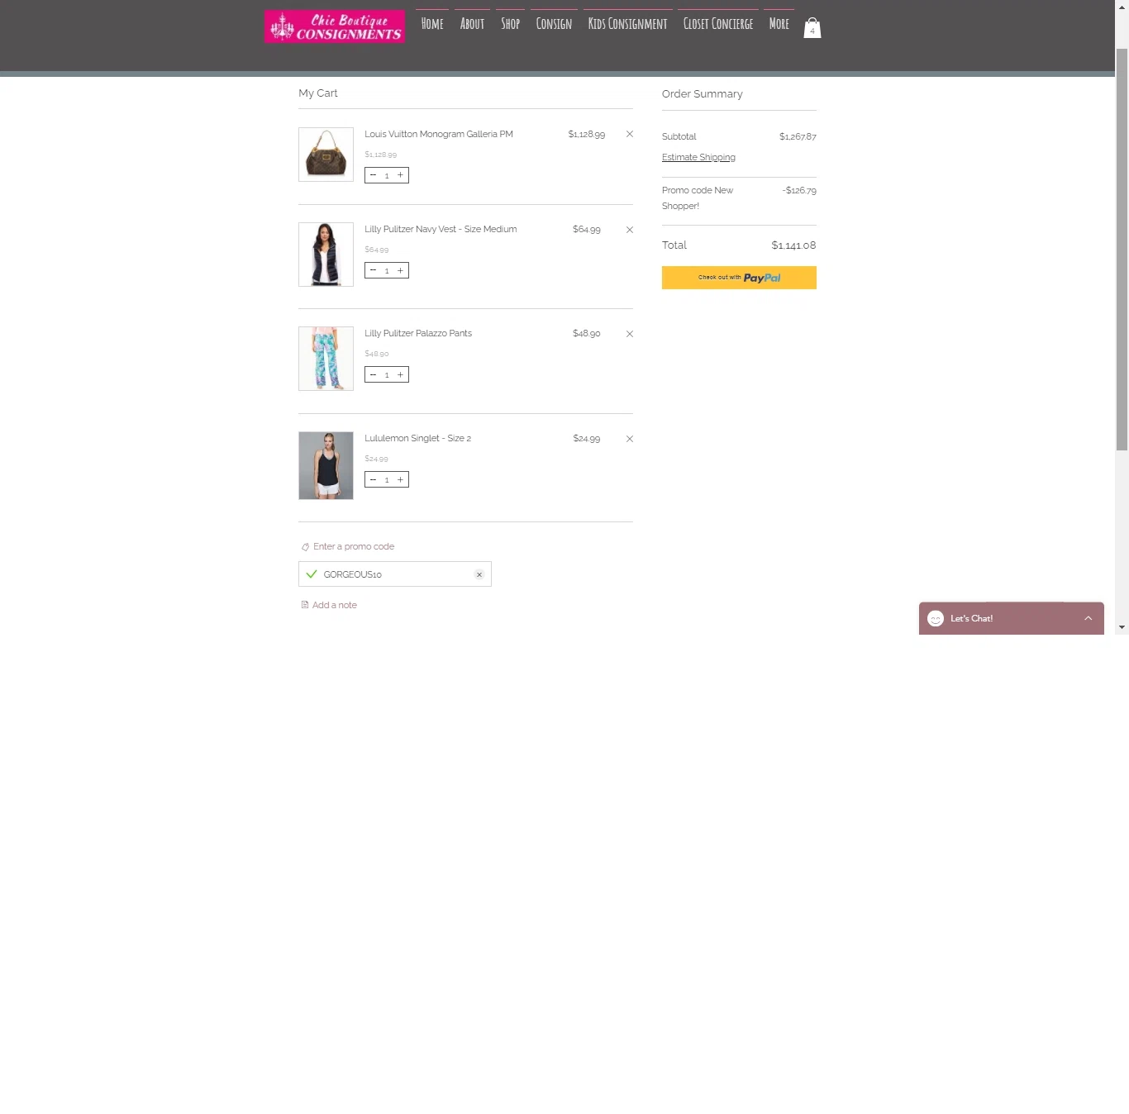The image size is (1129, 1114).
Task: Increase quantity of Lululemon Singlet
Action: pos(401,479)
